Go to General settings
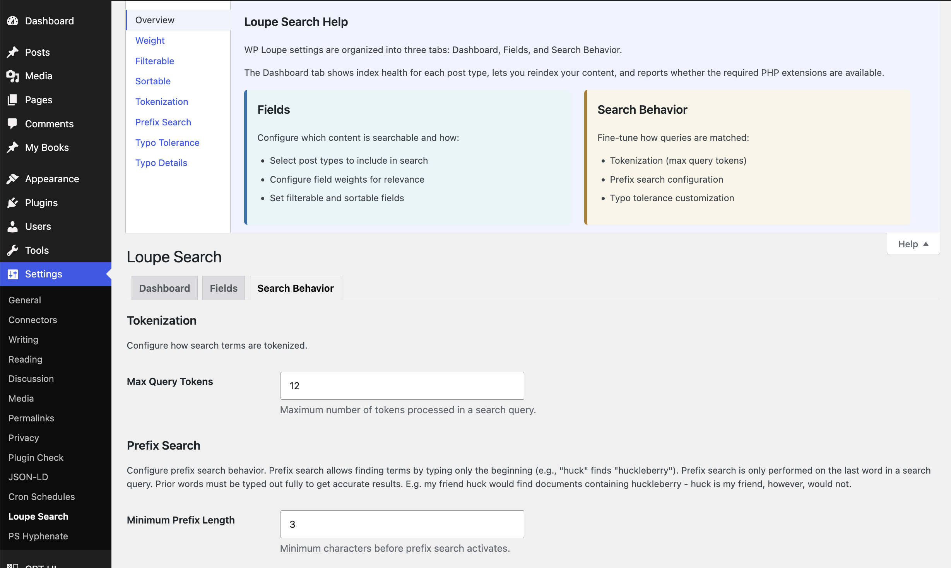951x568 pixels. [x=25, y=300]
